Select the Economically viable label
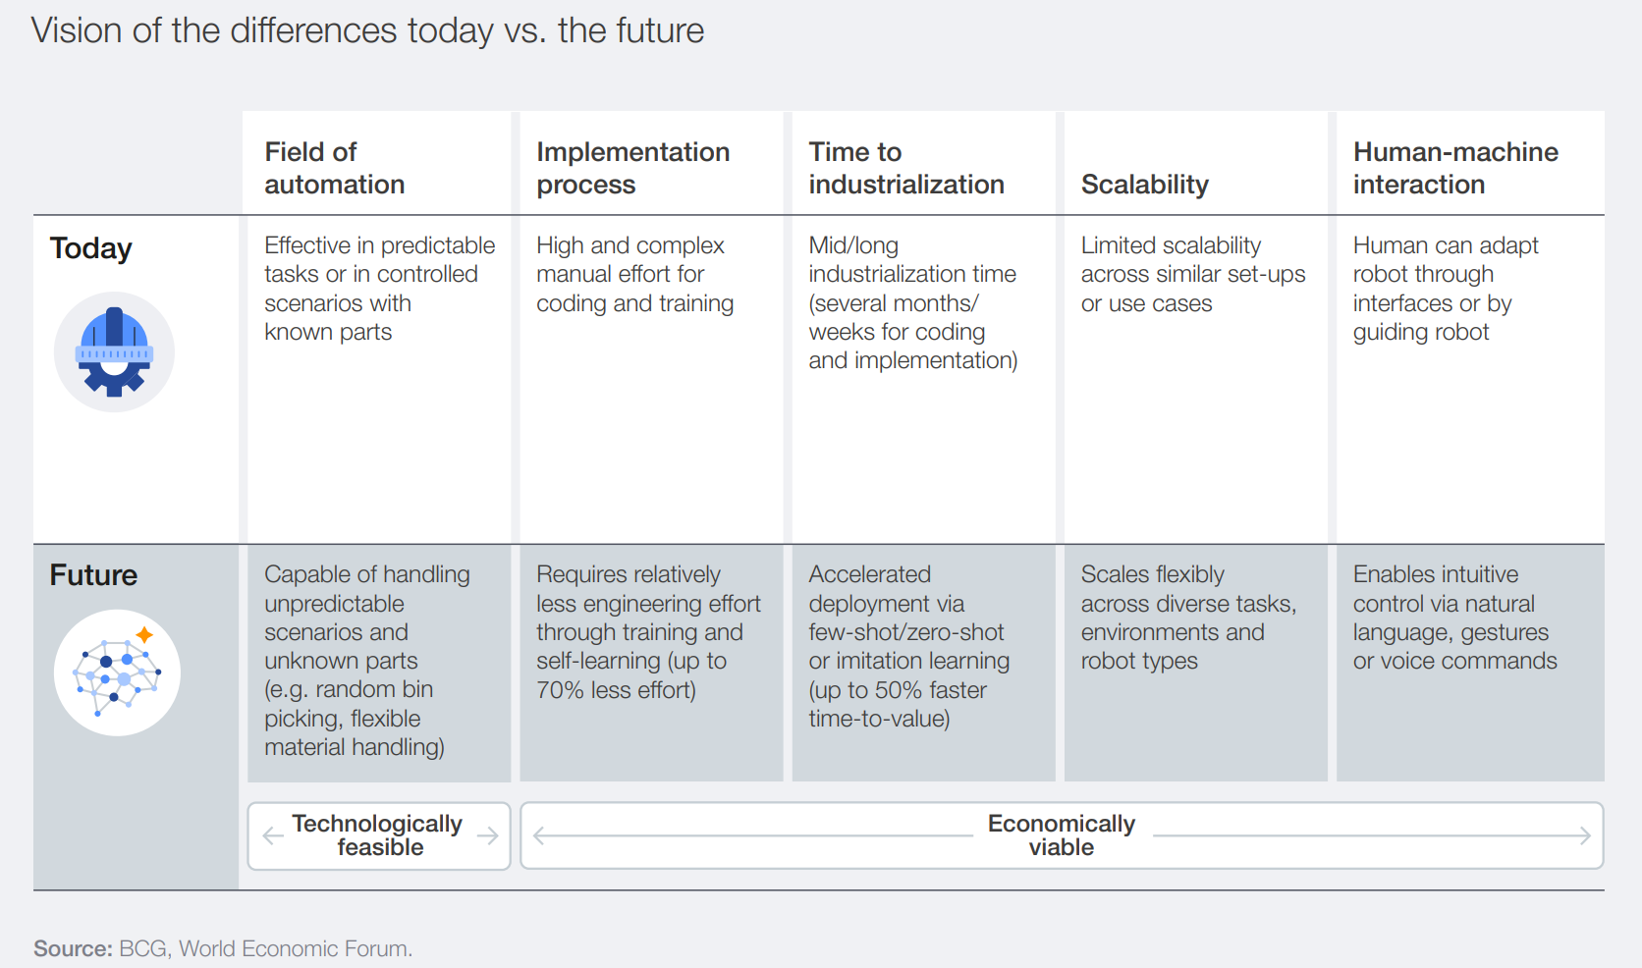The height and width of the screenshot is (968, 1642). (x=1061, y=835)
